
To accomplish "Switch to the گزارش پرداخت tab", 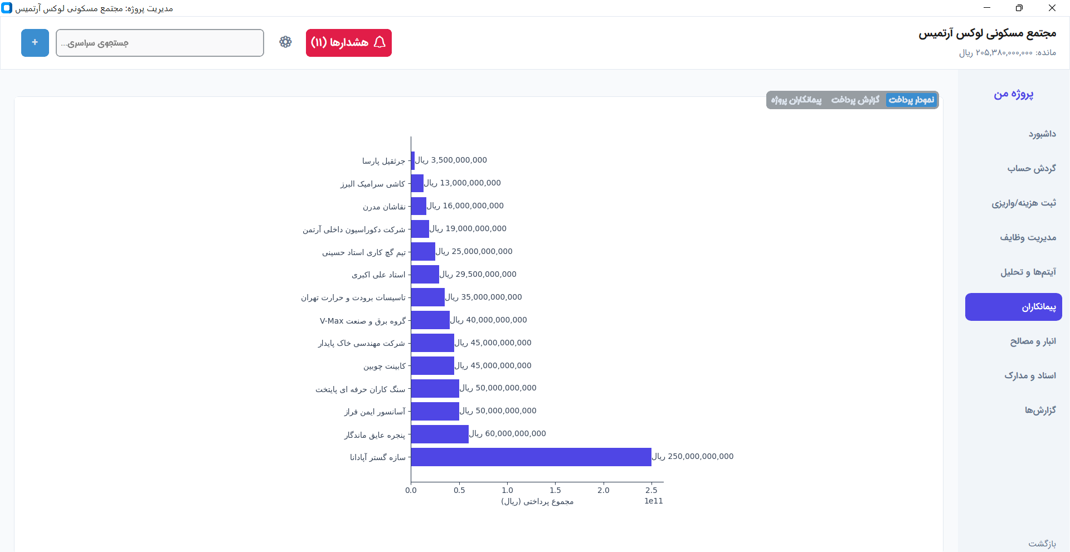I will point(855,100).
